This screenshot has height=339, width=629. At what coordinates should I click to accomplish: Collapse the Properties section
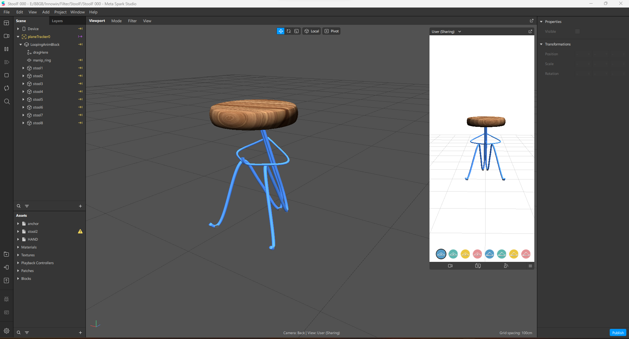pyautogui.click(x=541, y=22)
